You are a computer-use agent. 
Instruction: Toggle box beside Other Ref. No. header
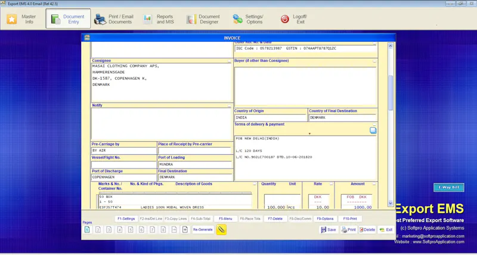pos(374,43)
